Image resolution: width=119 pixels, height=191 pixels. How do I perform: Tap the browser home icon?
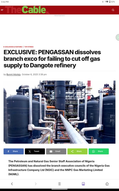(107, 184)
